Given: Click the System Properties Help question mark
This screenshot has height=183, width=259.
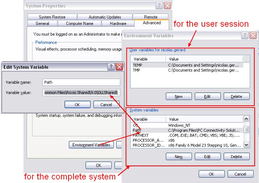Looking at the screenshot, I should click(159, 6).
